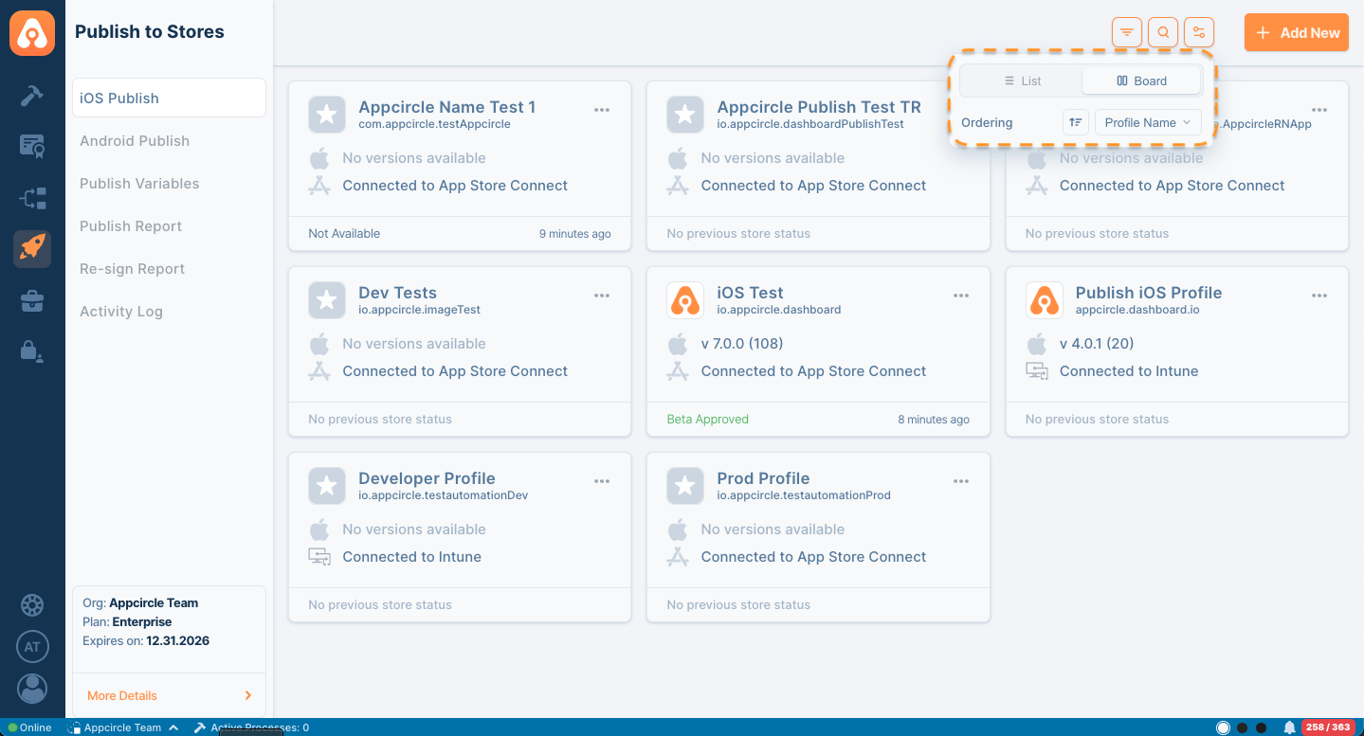Click the filter icon in top toolbar
Screen dimensions: 1364x736
(1126, 32)
